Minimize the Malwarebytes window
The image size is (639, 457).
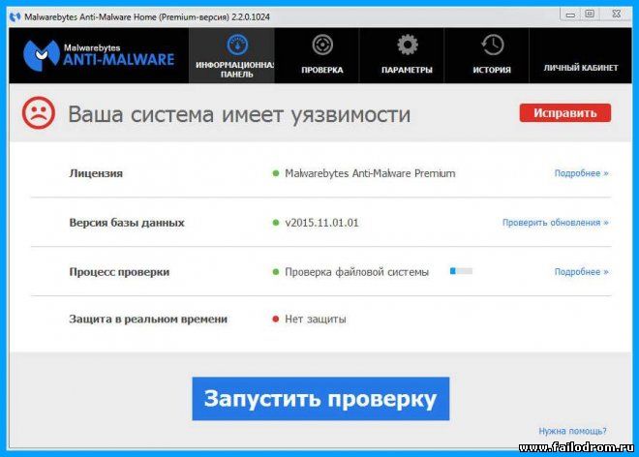tap(570, 15)
